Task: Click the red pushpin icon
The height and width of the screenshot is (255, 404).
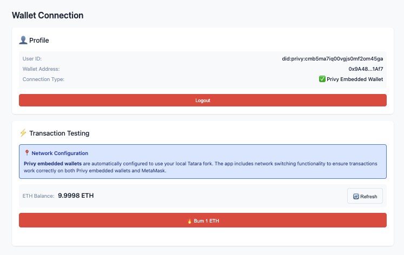Action: pyautogui.click(x=27, y=153)
